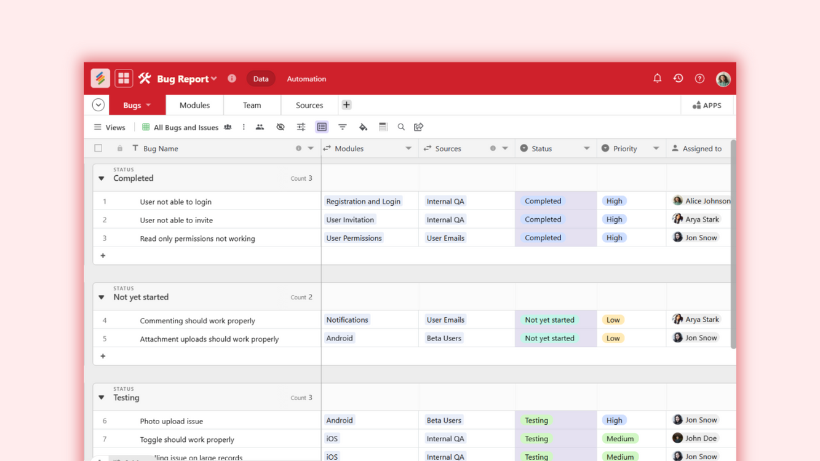Open the Bug Report title dropdown
Image resolution: width=820 pixels, height=461 pixels.
pos(214,79)
